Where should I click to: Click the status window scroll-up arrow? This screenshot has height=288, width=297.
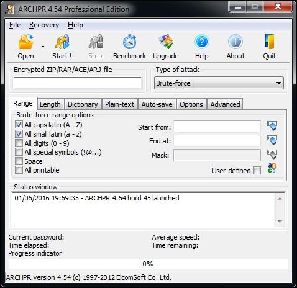pyautogui.click(x=280, y=199)
